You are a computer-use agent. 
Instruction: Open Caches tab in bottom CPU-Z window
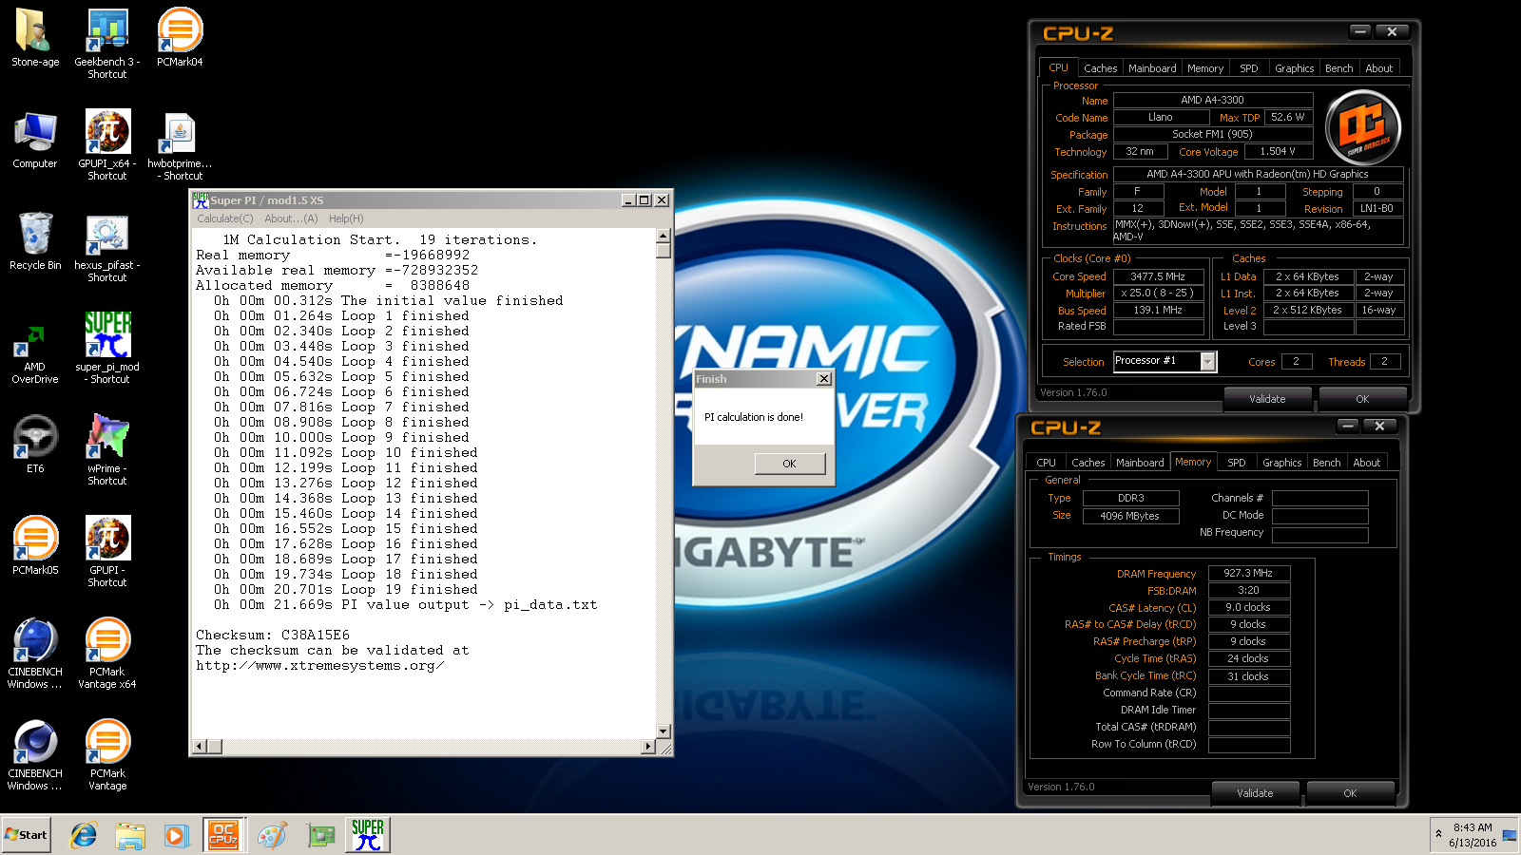tap(1088, 463)
